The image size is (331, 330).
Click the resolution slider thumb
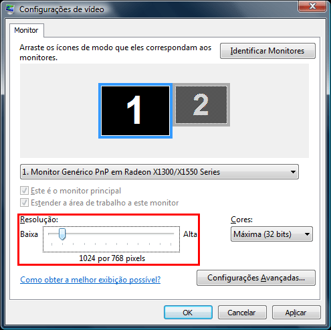click(x=62, y=234)
